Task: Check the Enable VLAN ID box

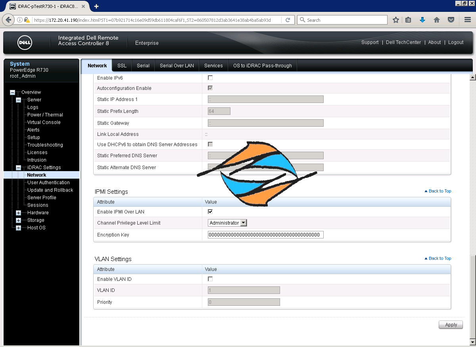Action: pos(210,279)
